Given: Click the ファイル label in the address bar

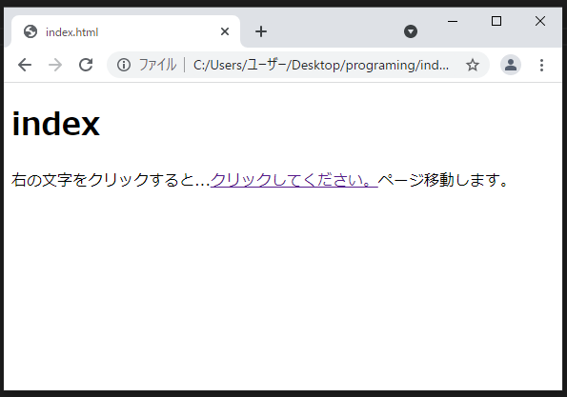Looking at the screenshot, I should coord(157,65).
